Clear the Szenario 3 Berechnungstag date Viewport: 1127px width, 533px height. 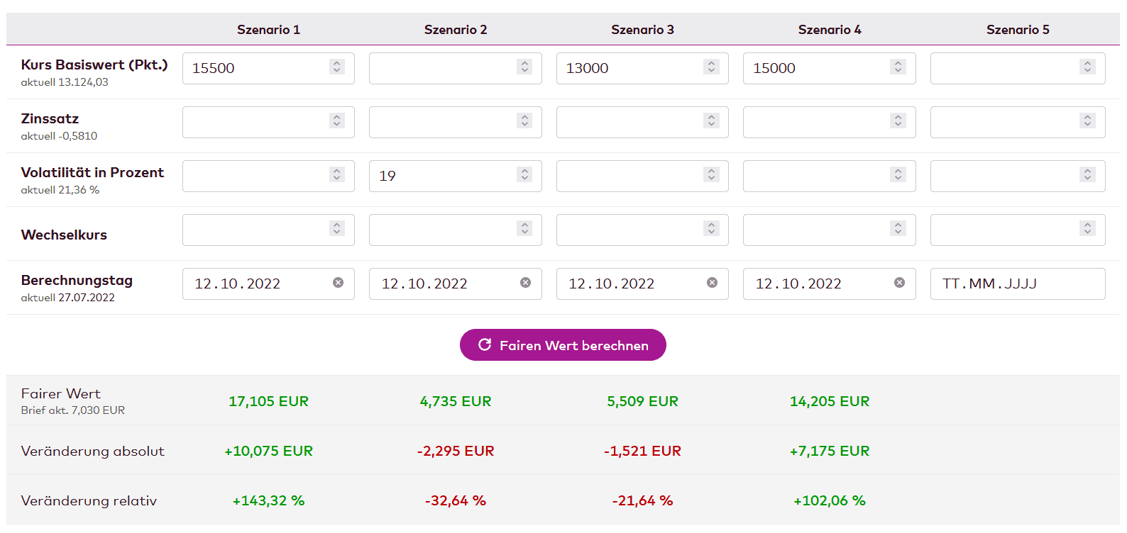click(x=712, y=283)
